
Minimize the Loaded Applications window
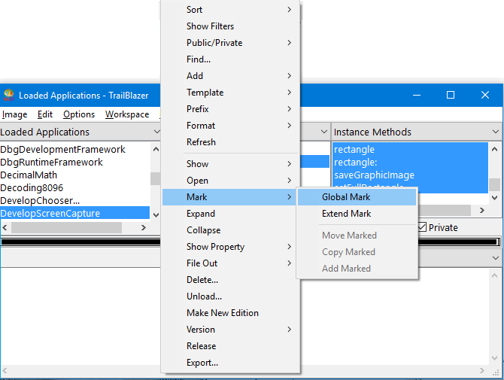[416, 95]
